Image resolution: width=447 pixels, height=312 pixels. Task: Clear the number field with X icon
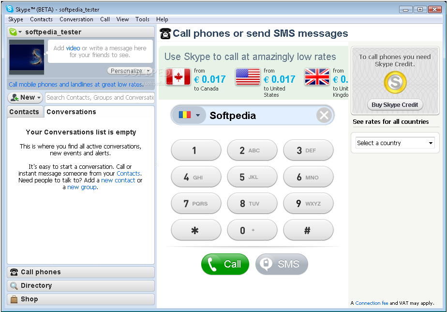tap(324, 116)
